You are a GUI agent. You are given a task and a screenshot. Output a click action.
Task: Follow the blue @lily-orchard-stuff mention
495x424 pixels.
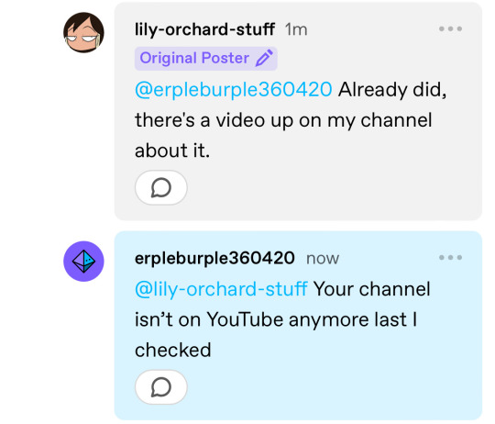tap(221, 289)
